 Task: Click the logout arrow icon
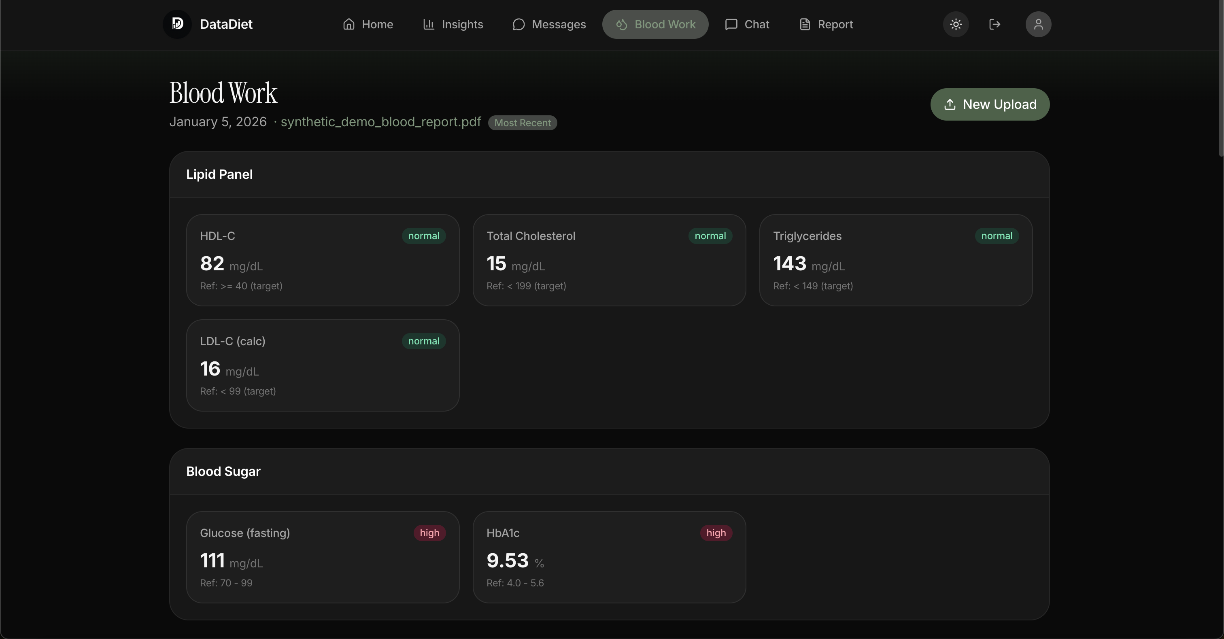tap(994, 24)
